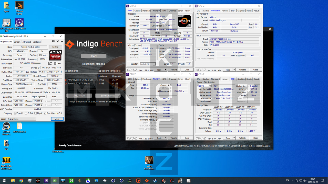The image size is (328, 184).
Task: Click Submit results in Indigo Bench
Action: click(x=108, y=96)
